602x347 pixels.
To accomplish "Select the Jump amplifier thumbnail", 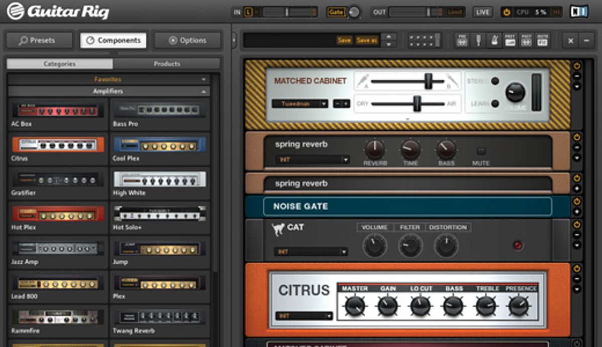I will [160, 248].
